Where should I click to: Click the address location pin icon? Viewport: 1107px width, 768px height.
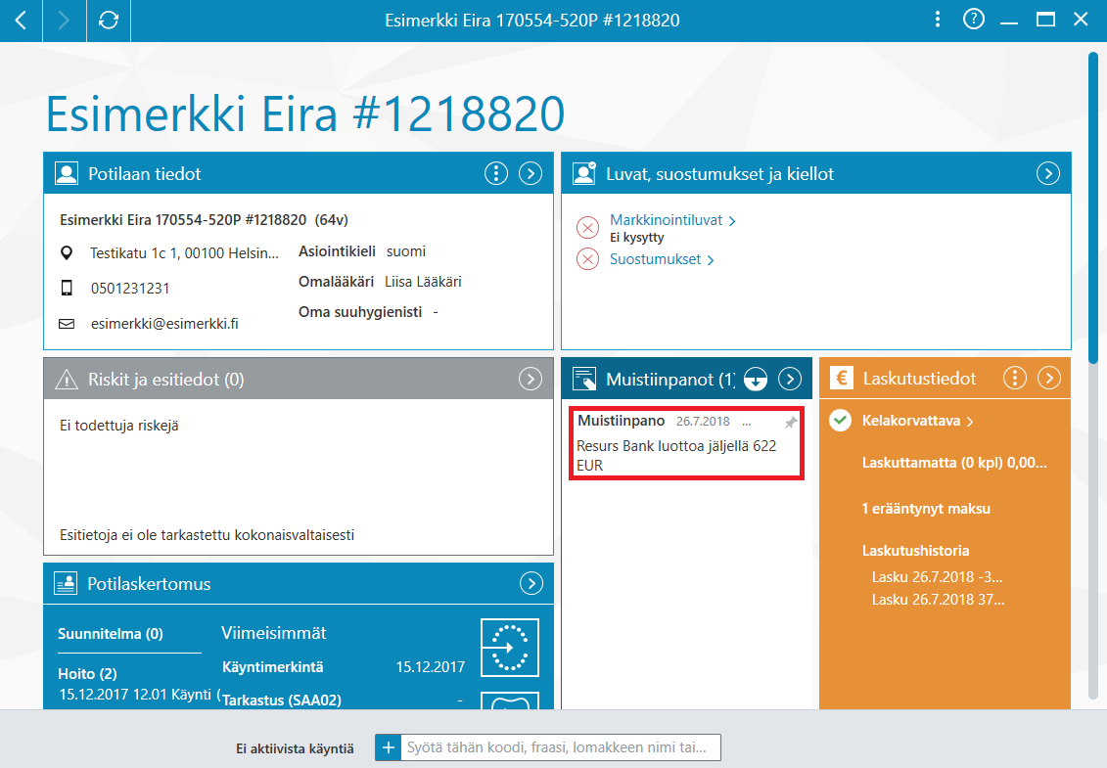click(67, 252)
